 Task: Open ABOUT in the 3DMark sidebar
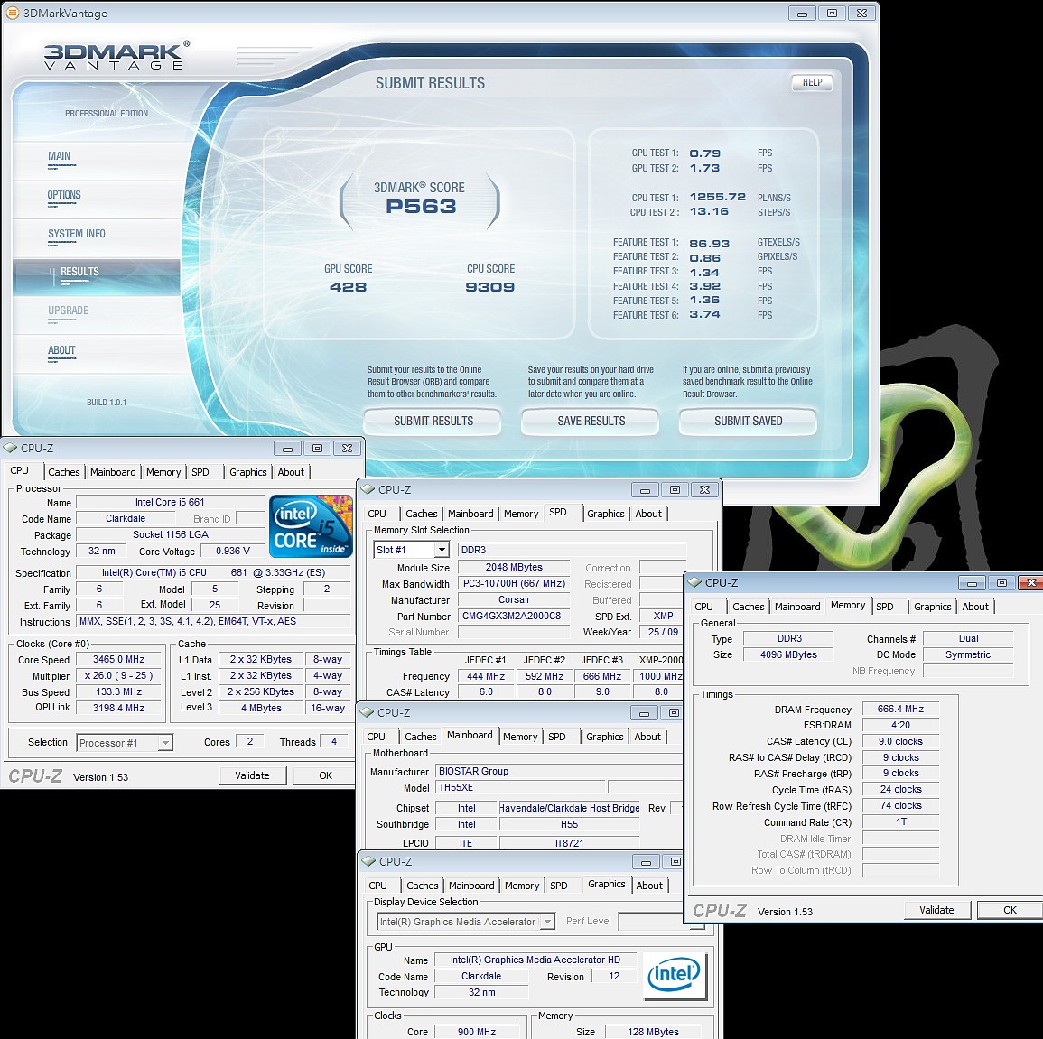[x=61, y=350]
